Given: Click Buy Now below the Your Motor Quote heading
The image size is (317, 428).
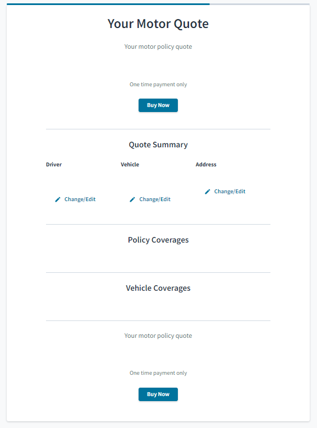Looking at the screenshot, I should tap(158, 105).
